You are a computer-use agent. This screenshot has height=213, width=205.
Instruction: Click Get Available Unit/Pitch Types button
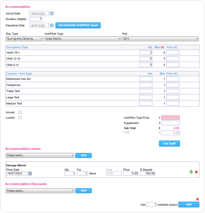coord(78,25)
